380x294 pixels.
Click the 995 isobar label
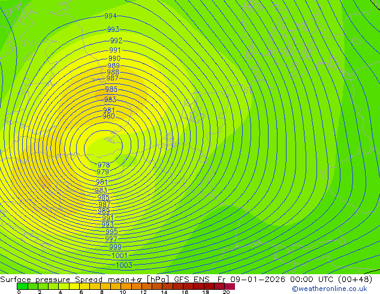point(111,232)
